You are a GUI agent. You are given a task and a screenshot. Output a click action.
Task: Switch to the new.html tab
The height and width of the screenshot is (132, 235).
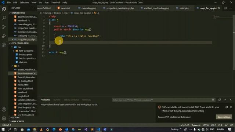(65, 8)
